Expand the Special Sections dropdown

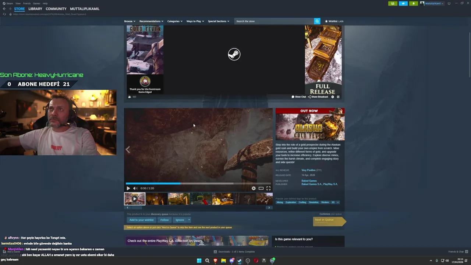(x=219, y=21)
